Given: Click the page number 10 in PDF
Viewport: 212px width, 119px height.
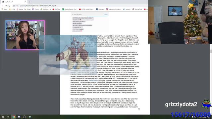Looking at the screenshot, I should click(138, 109).
